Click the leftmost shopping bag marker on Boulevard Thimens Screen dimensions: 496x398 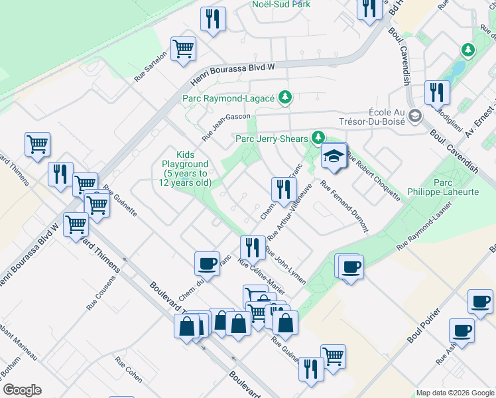pos(186,328)
